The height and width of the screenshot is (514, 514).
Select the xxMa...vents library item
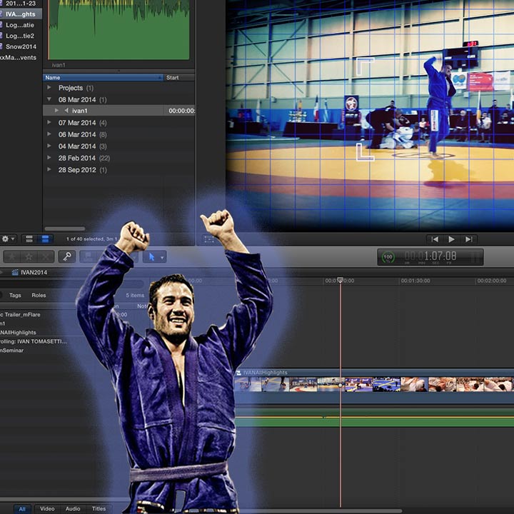point(19,57)
